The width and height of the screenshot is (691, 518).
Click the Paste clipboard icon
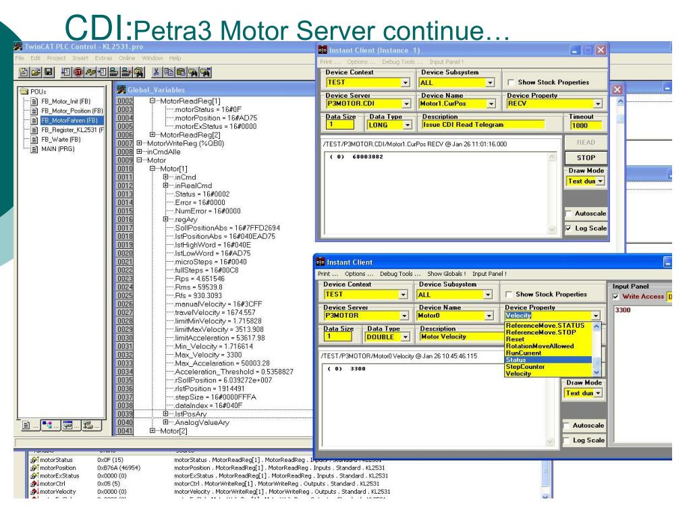pos(181,71)
